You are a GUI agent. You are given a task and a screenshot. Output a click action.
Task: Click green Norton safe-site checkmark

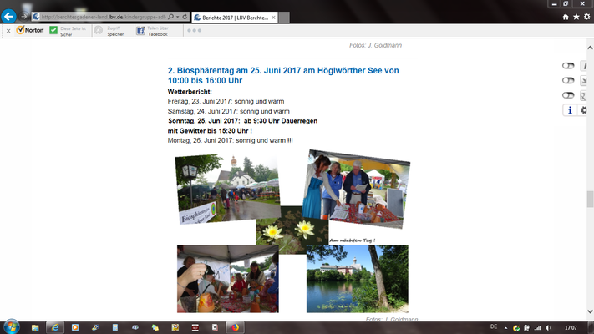[53, 30]
